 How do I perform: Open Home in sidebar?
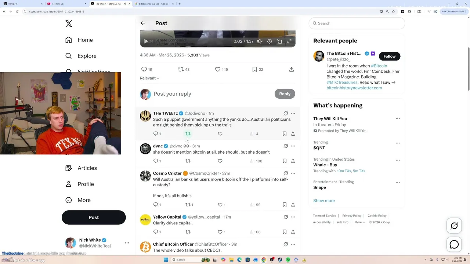click(79, 40)
